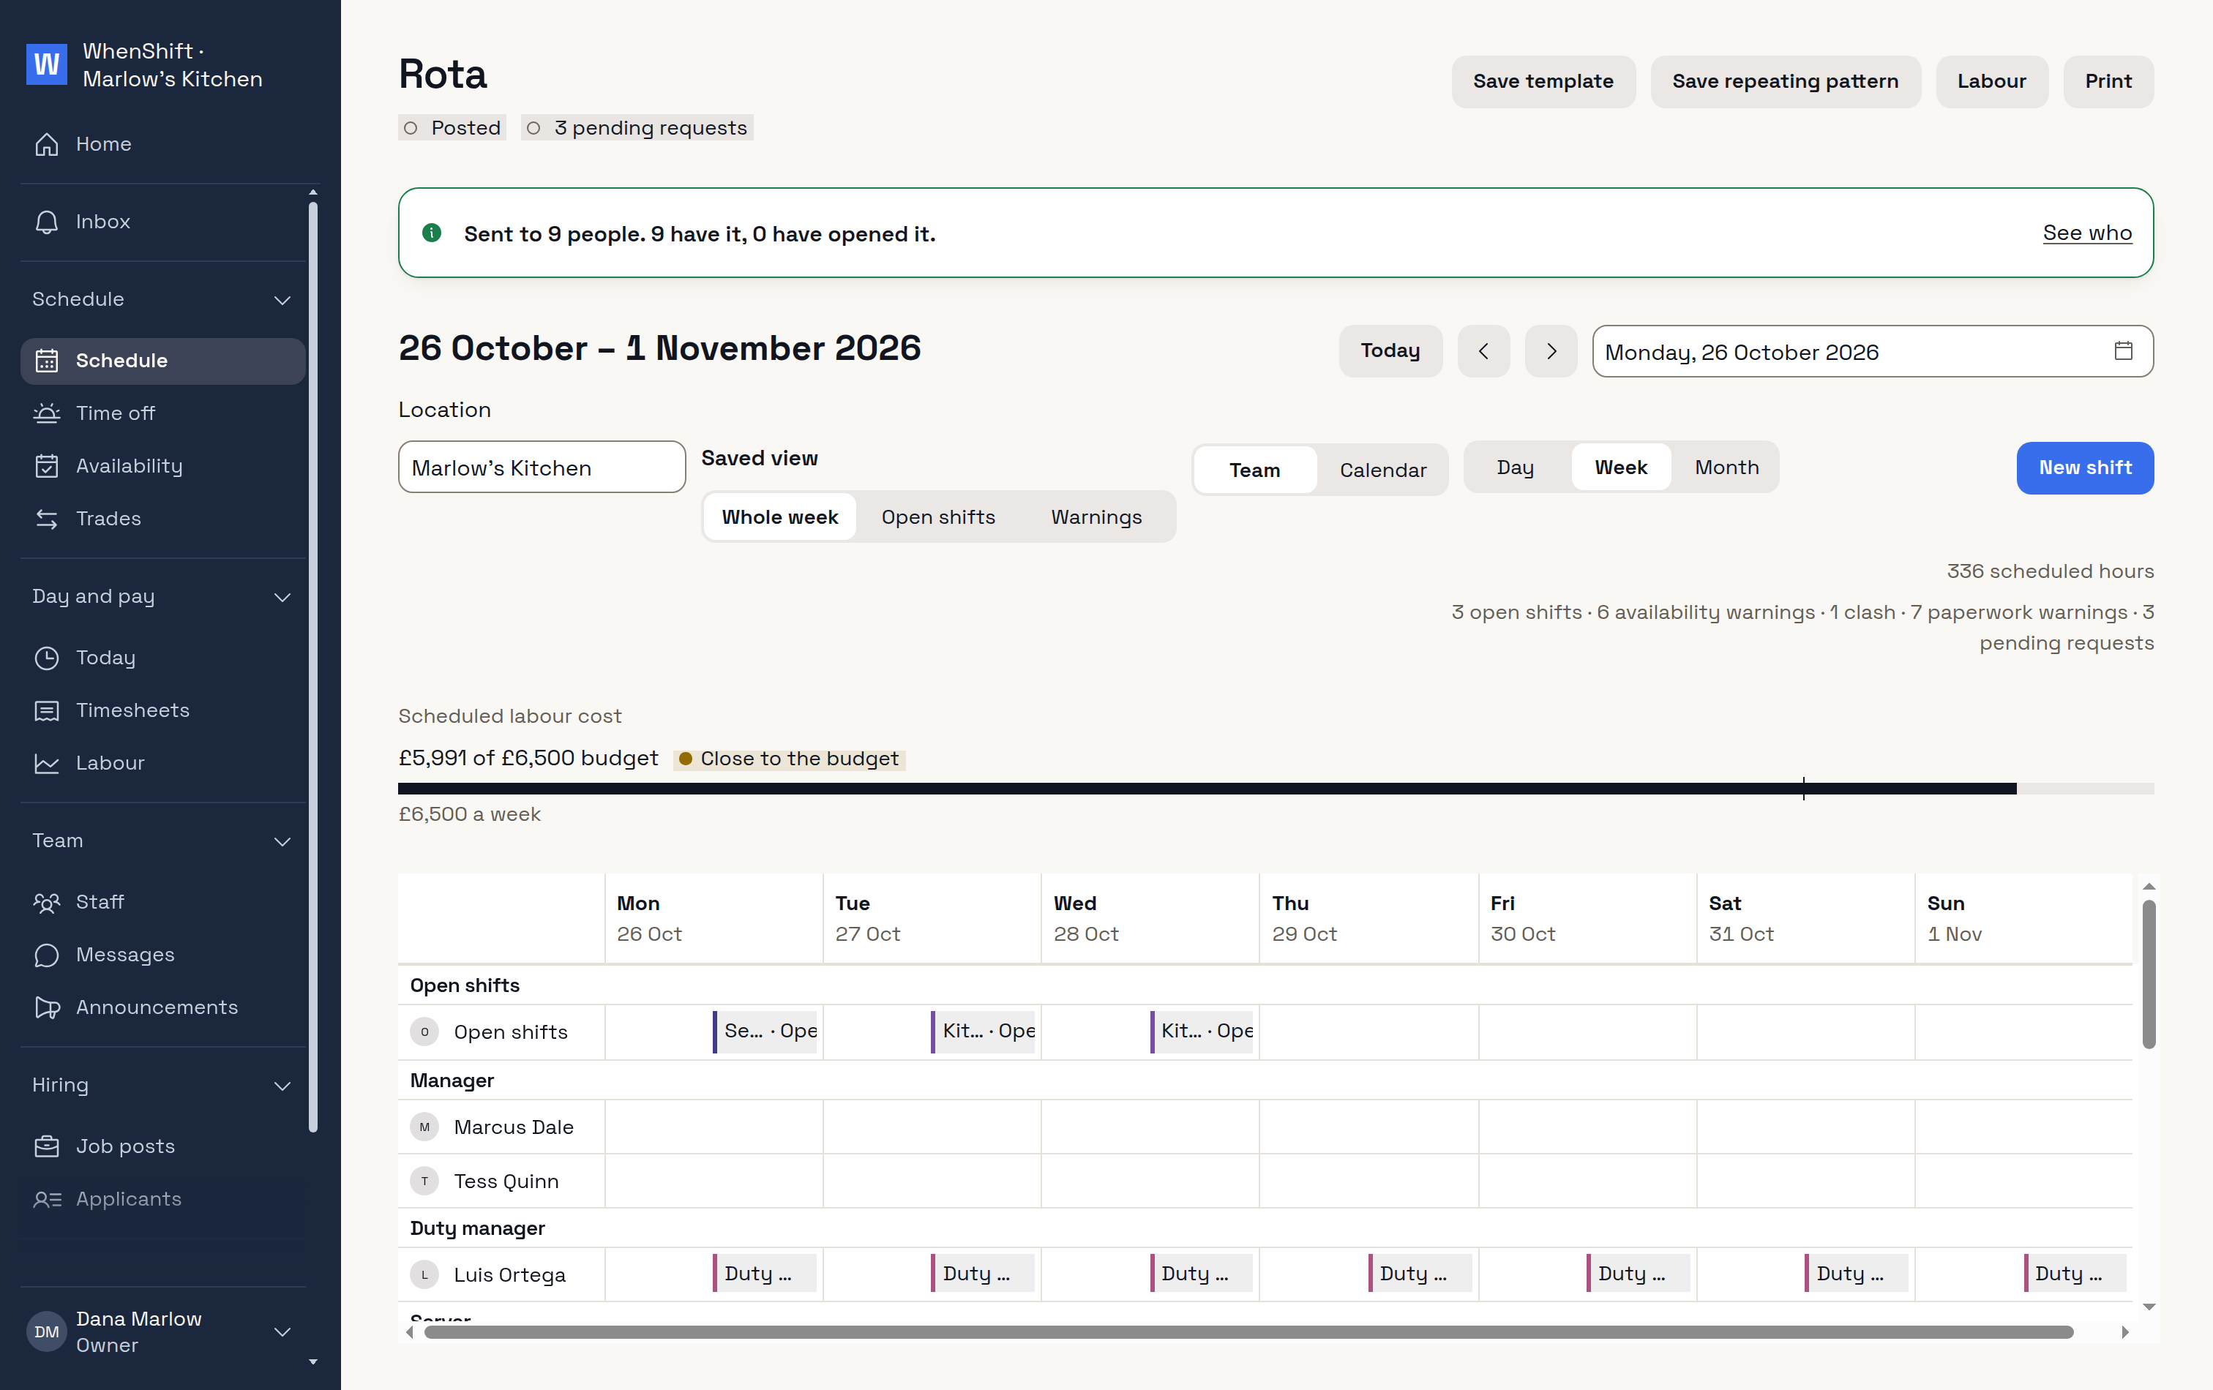Viewport: 2213px width, 1390px height.
Task: Go to previous week arrow
Action: 1483,351
